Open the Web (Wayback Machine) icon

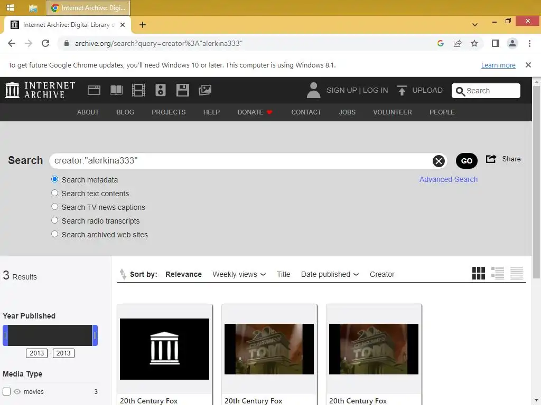click(x=94, y=90)
